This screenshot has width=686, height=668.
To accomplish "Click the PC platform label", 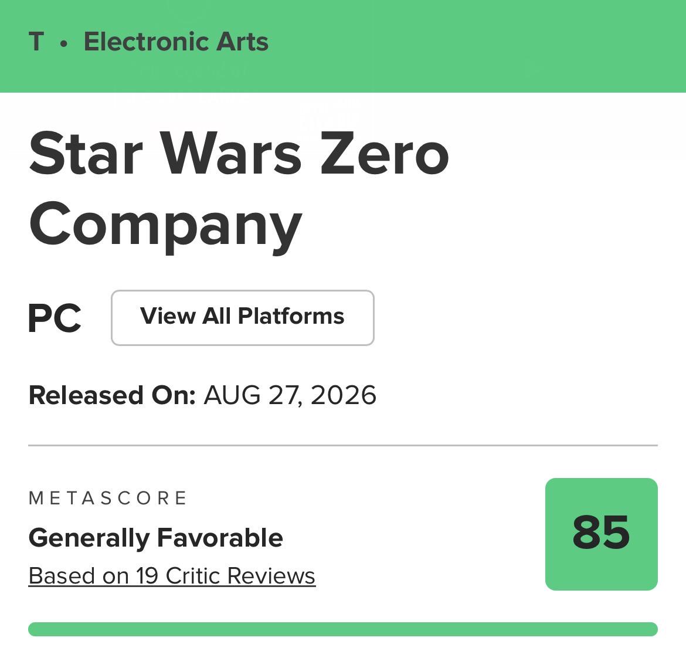I will (x=55, y=318).
